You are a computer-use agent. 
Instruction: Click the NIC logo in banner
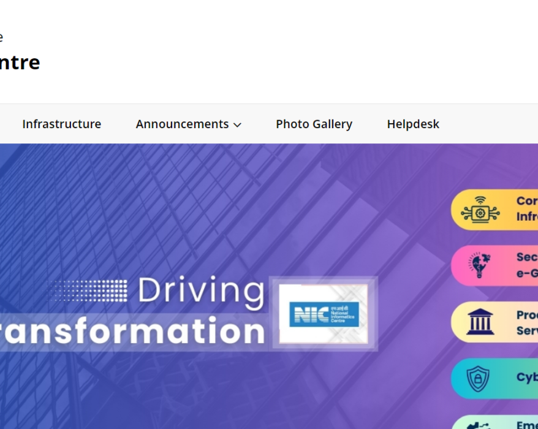pyautogui.click(x=324, y=314)
